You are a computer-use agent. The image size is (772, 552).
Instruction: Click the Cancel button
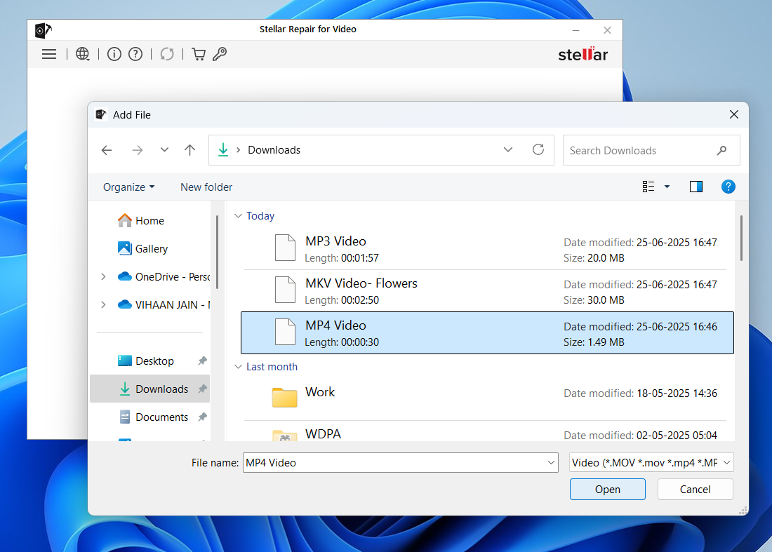(x=696, y=490)
